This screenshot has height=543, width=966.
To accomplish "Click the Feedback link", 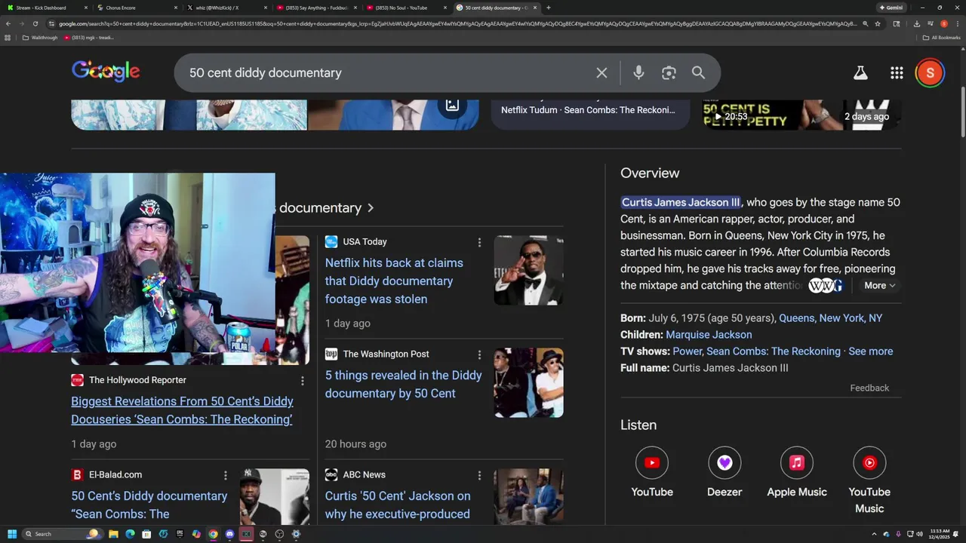I will 869,388.
